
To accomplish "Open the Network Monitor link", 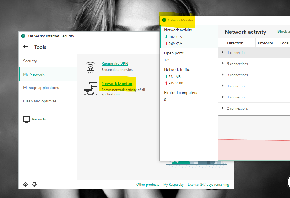I will coord(117,84).
